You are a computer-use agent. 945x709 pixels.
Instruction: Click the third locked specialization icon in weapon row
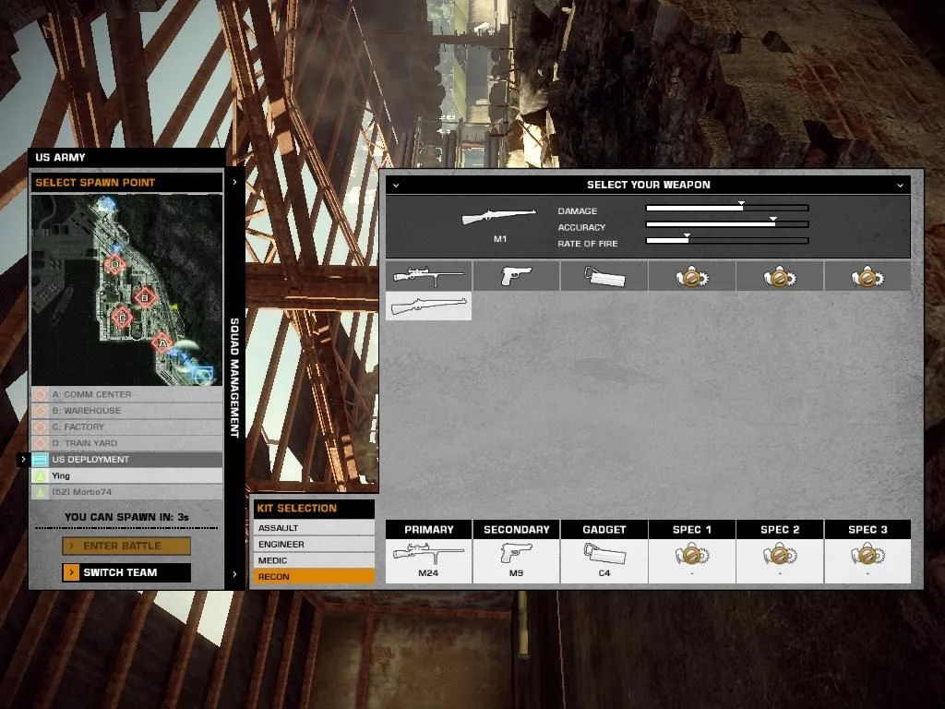coord(867,276)
